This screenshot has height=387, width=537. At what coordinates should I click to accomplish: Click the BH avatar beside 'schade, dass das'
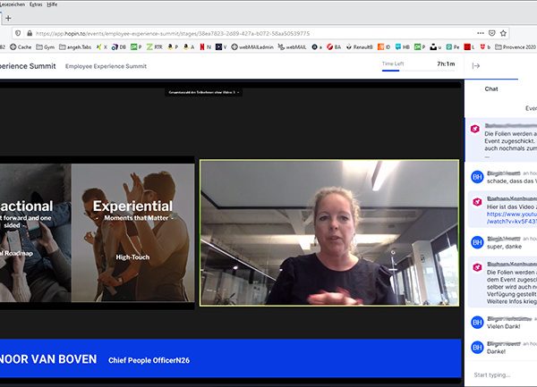coord(477,177)
